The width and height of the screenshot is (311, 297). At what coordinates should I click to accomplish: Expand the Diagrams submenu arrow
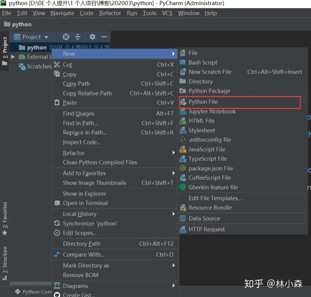(x=174, y=286)
